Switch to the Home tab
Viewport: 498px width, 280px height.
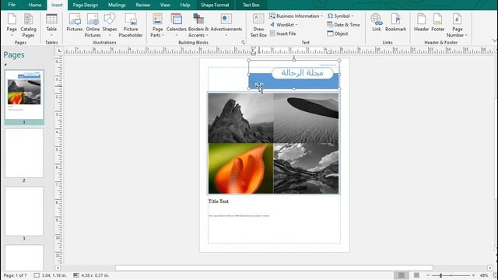(34, 5)
